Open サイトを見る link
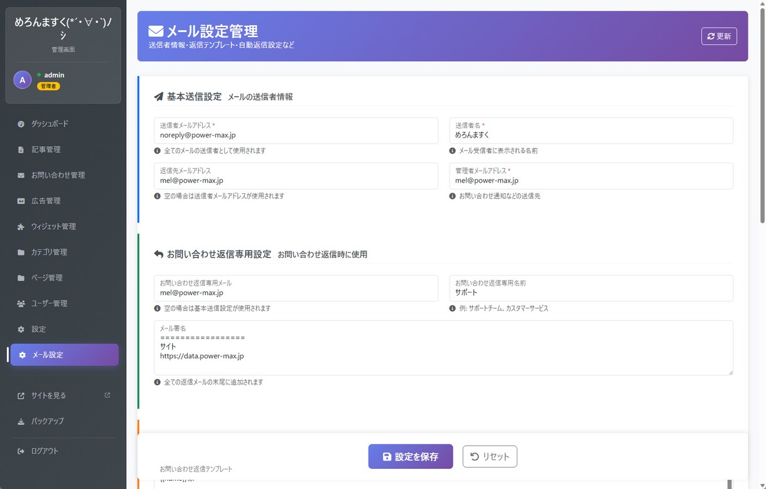Image resolution: width=766 pixels, height=489 pixels. click(65, 395)
